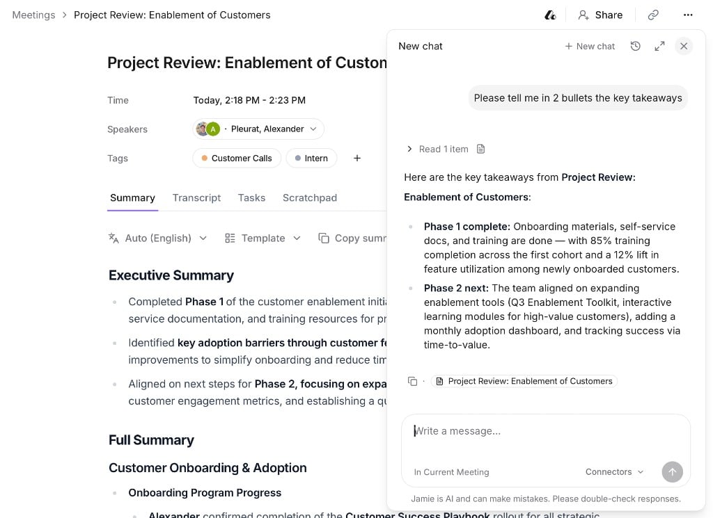Click the Write a message input field
Screen dimensions: 713x518
pos(546,431)
